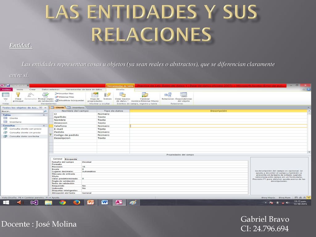This screenshot has height=237, width=316.
Task: Click the Nombre del campo column header
Action: point(75,111)
